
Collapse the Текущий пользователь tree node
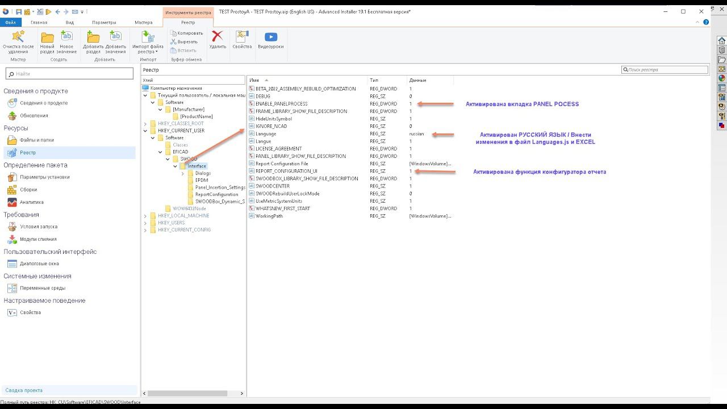145,95
